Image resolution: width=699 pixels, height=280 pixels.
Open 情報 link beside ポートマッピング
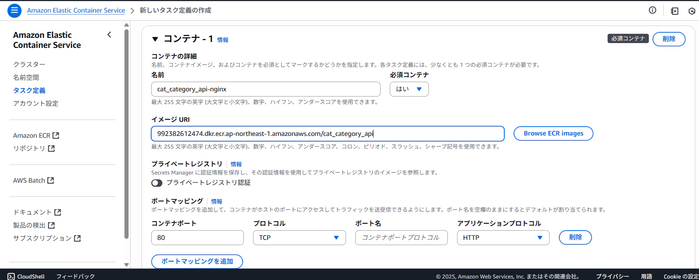[217, 201]
